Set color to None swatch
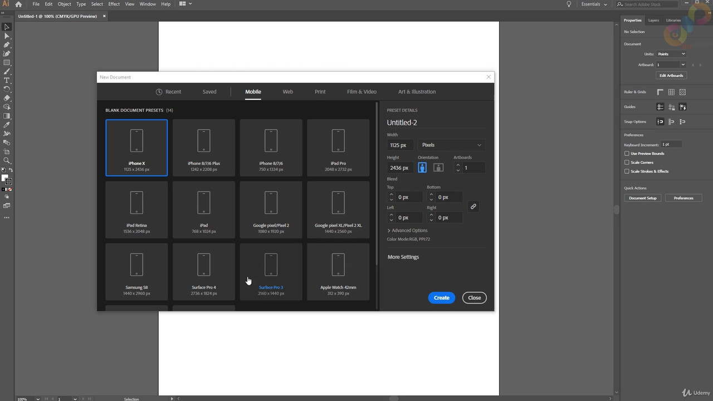Viewport: 713px width, 401px height. (x=10, y=189)
